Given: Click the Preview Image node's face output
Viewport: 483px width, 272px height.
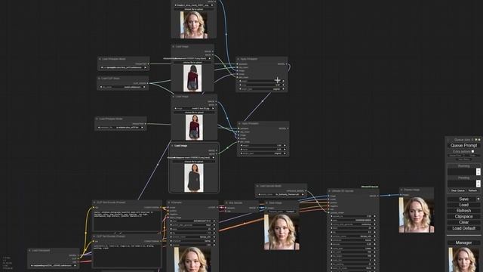Looking at the screenshot, I should (x=417, y=215).
